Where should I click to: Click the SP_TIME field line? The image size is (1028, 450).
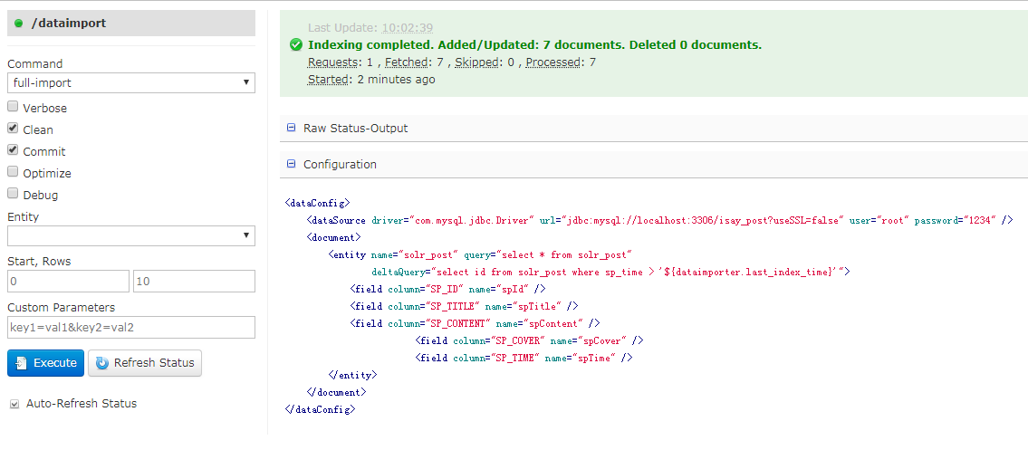[524, 358]
